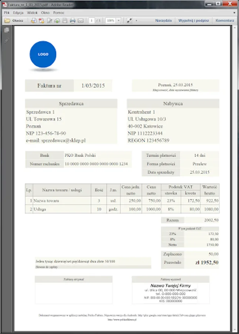Expand the zoom level dropdown arrow
The image size is (239, 334).
[119, 20]
